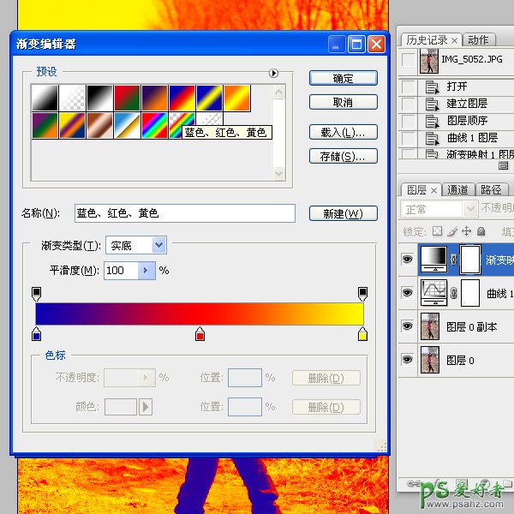Switch to the 动作 tab
Viewport: 514px width, 514px height.
coord(478,40)
